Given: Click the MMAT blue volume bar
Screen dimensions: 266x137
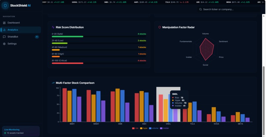Looking at the screenshot, I should (98, 106).
